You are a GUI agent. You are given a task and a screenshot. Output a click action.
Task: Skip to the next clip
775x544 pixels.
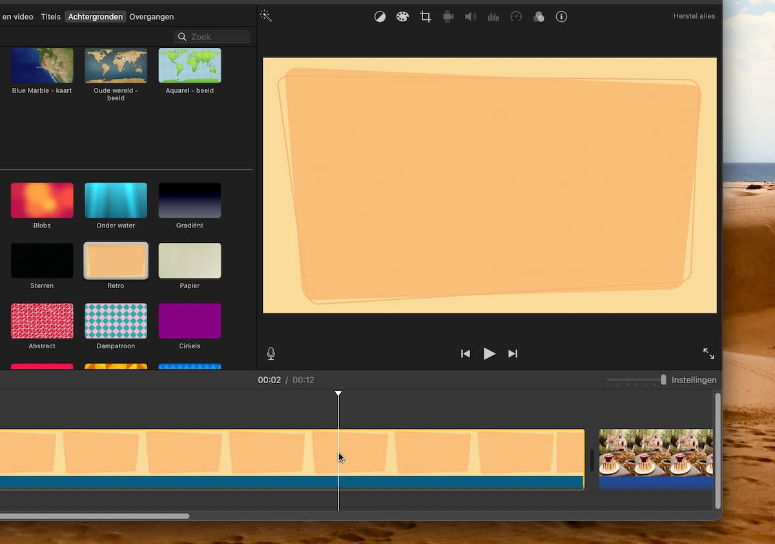coord(513,353)
